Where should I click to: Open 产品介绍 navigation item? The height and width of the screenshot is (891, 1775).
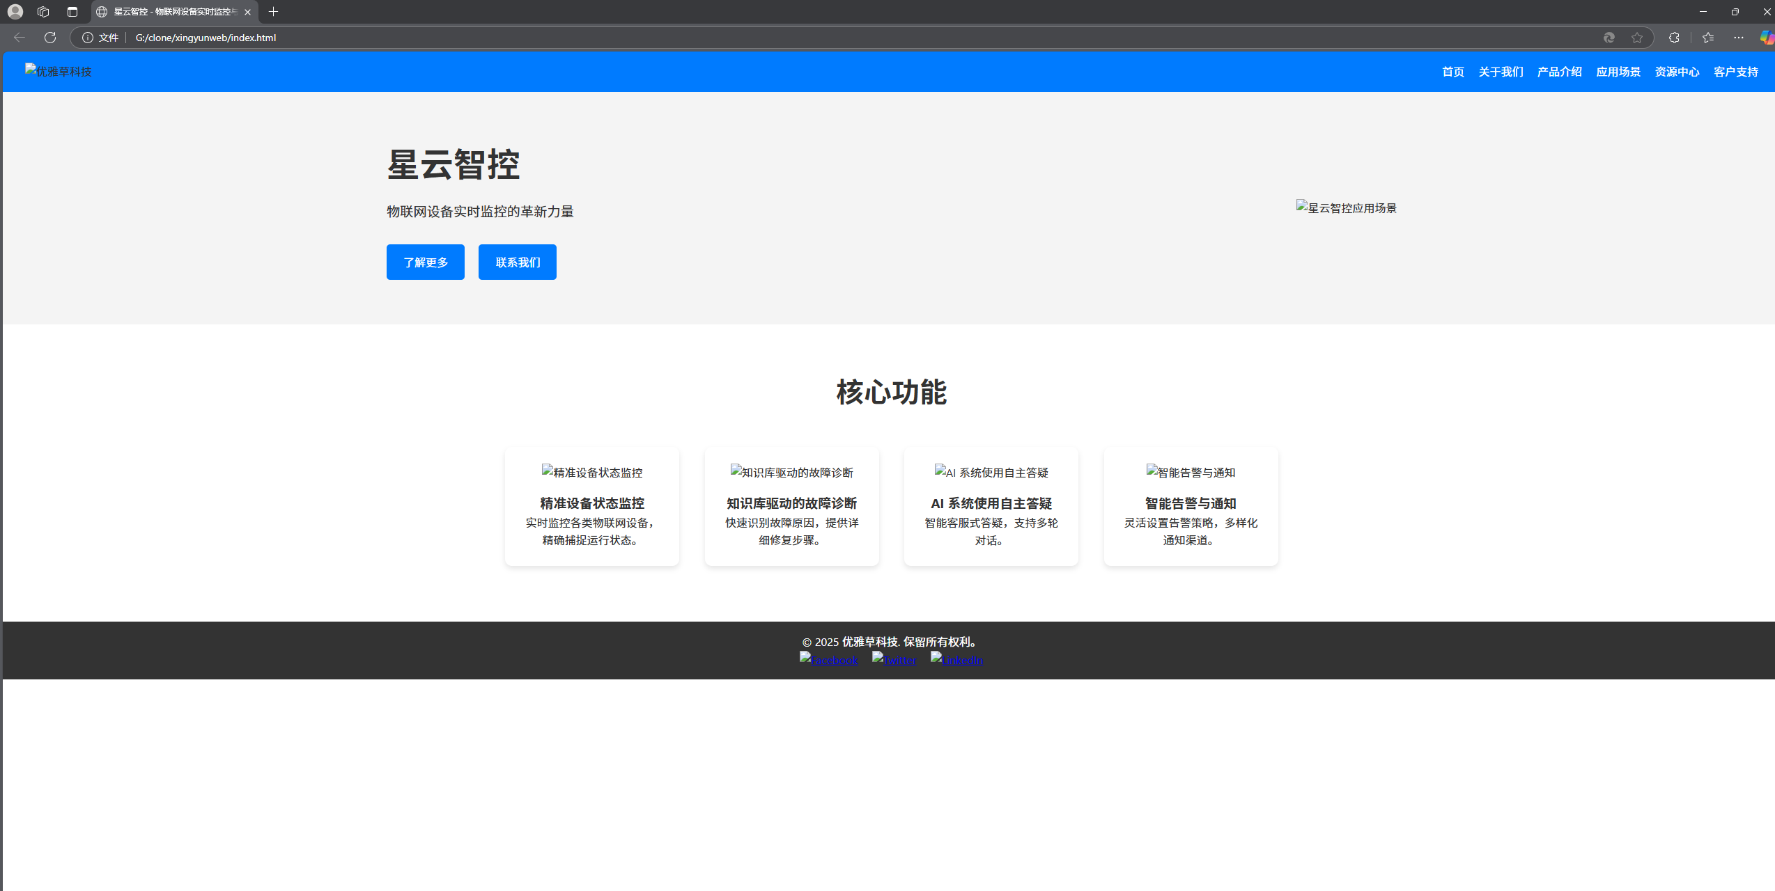(1559, 72)
